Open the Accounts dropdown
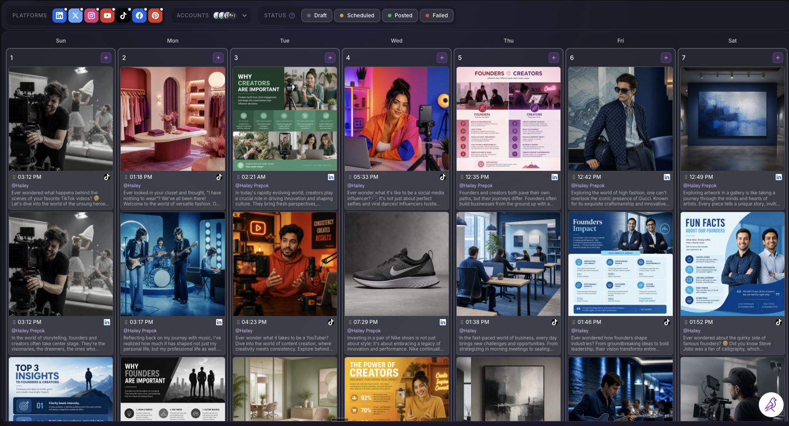Viewport: 789px width, 426px height. point(212,16)
